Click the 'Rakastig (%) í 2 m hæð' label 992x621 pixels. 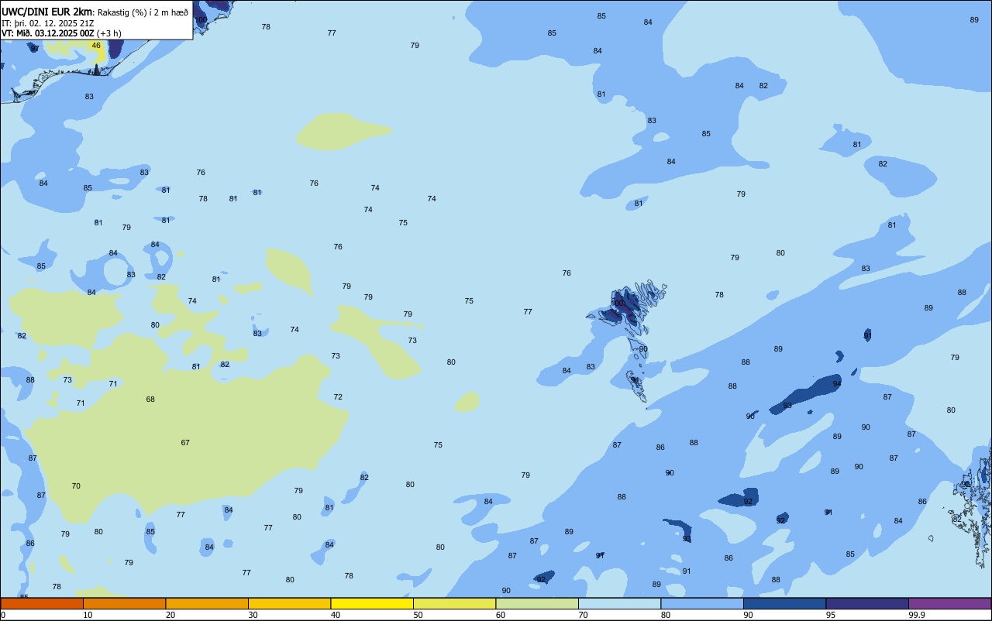coord(143,12)
